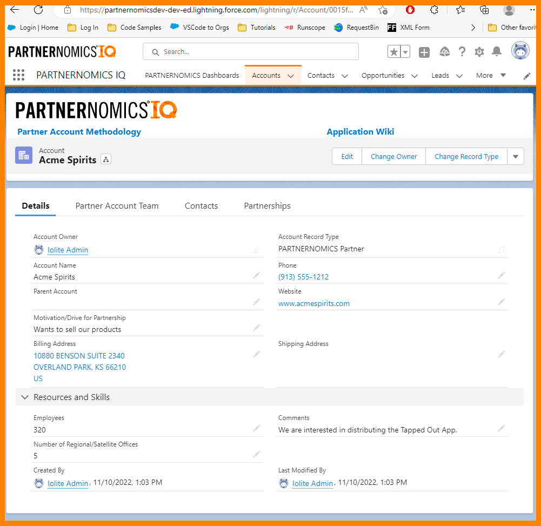
Task: Open Salesforce Help question mark
Action: point(462,52)
